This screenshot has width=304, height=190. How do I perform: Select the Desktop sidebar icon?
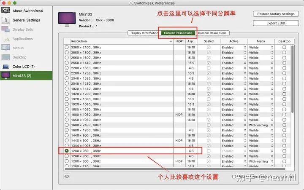click(5, 57)
